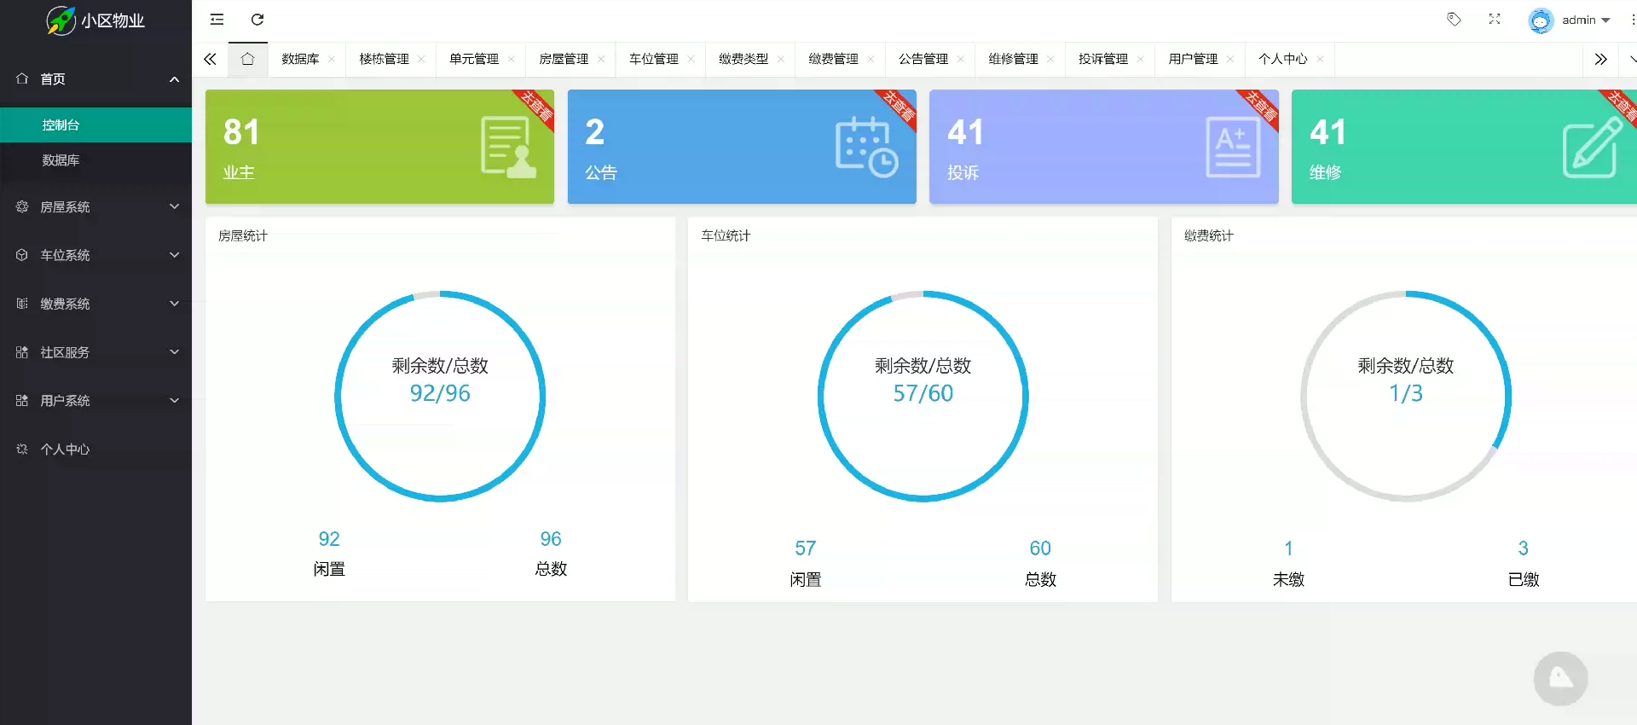The width and height of the screenshot is (1637, 725).
Task: Open the admin user dropdown
Action: coord(1586,20)
